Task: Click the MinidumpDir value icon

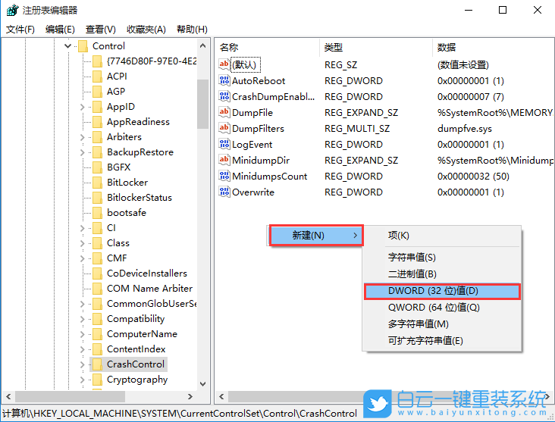Action: pos(224,161)
